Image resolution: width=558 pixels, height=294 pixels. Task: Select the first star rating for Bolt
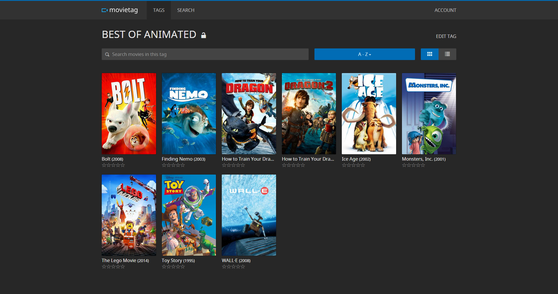pyautogui.click(x=103, y=165)
